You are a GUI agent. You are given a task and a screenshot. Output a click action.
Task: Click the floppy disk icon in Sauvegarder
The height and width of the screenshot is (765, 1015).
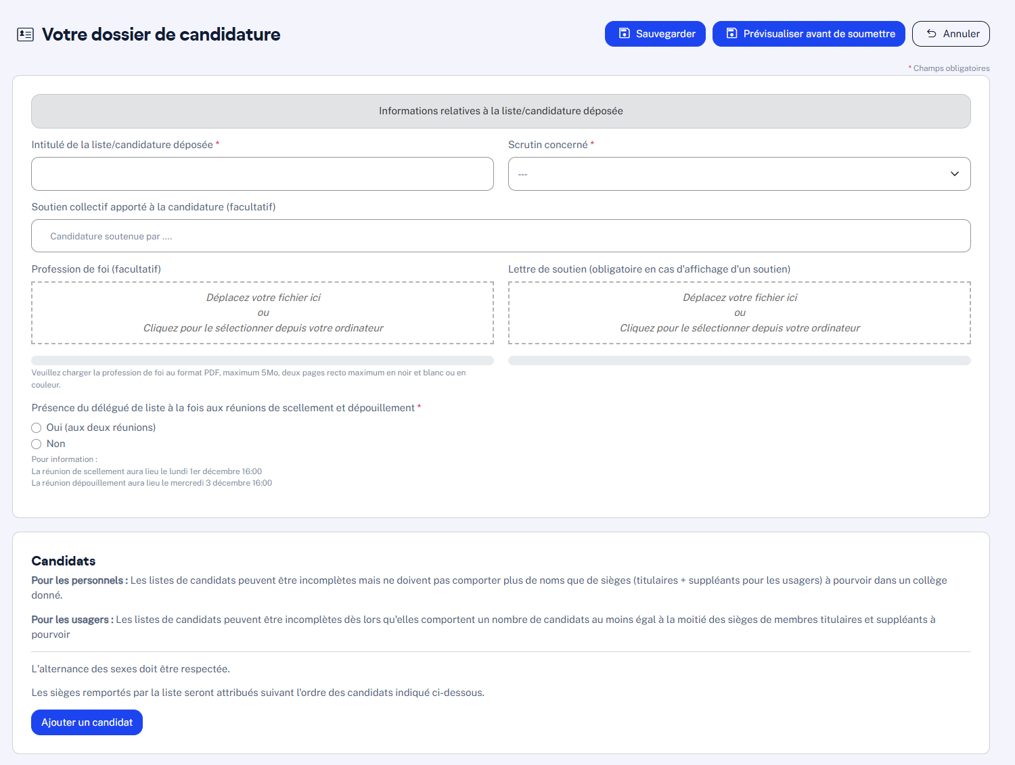(624, 34)
